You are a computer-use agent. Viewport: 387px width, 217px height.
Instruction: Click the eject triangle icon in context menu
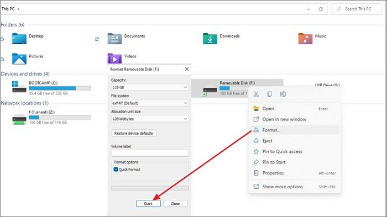[256, 141]
